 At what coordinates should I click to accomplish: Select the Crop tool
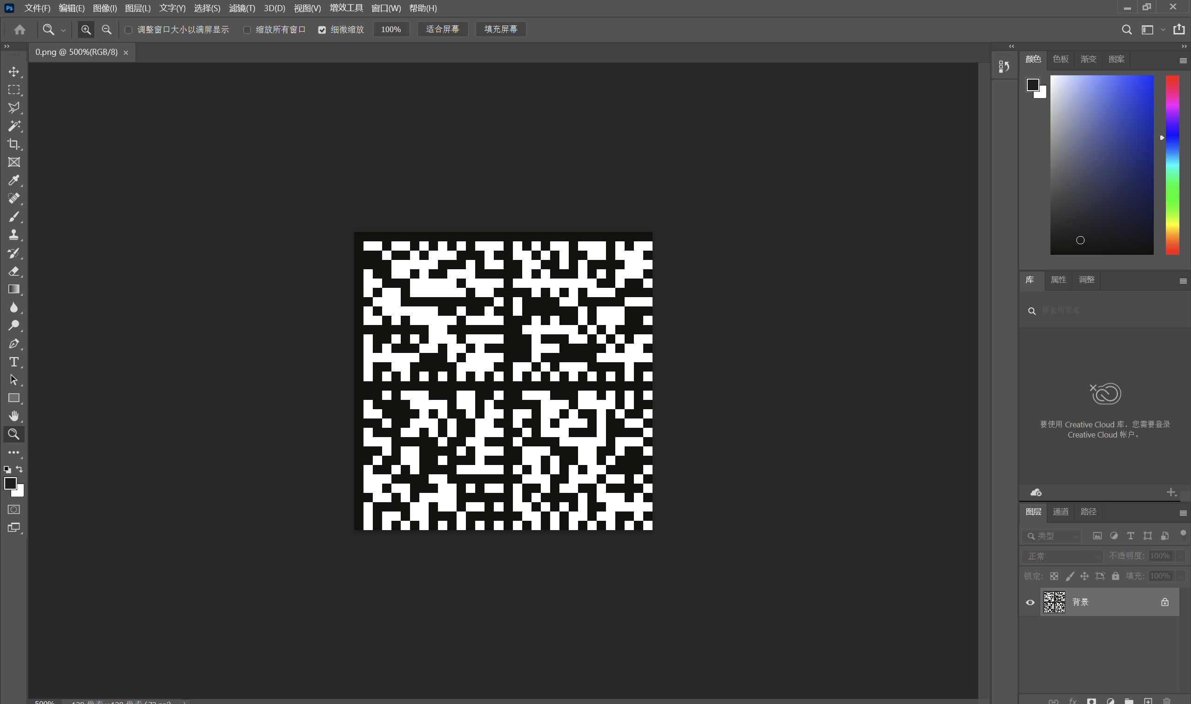click(14, 144)
